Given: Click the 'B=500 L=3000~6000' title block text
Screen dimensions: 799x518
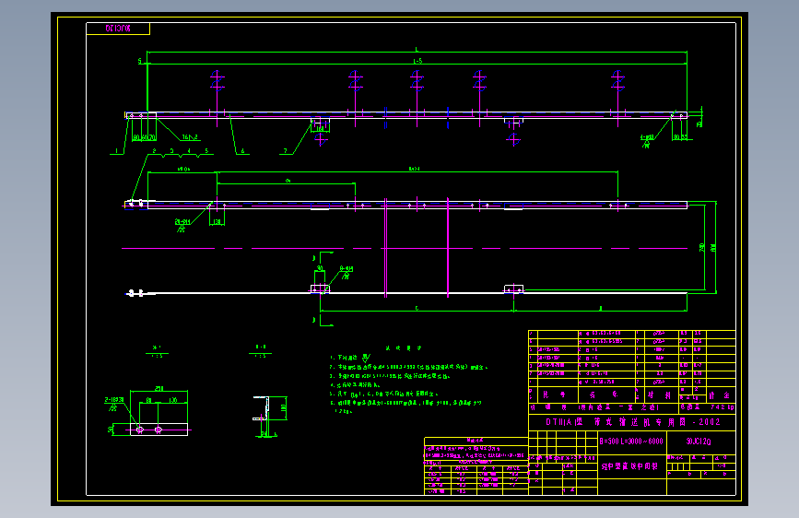Looking at the screenshot, I should [x=631, y=441].
